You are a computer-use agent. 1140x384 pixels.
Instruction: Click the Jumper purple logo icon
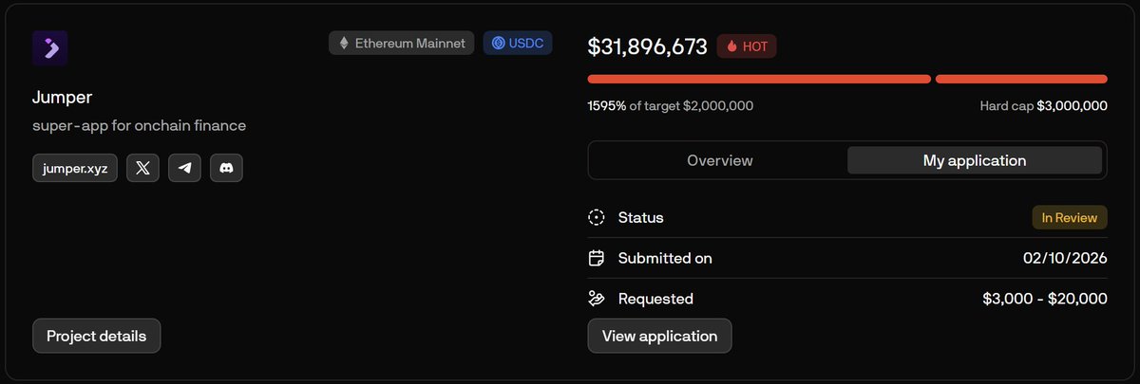49,47
